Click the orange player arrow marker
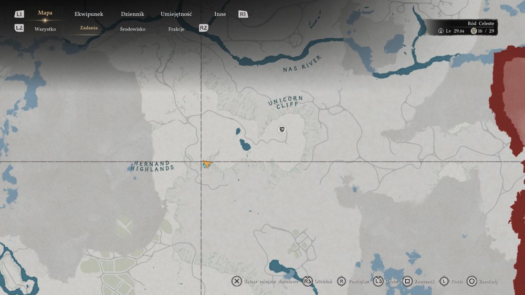The width and height of the screenshot is (525, 295). (207, 165)
